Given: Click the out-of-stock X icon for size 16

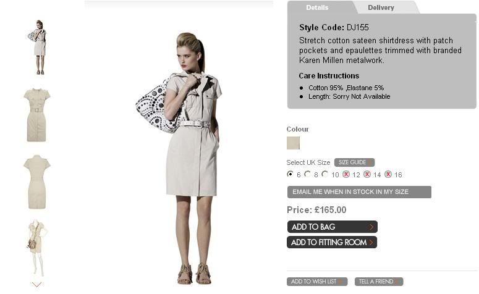Looking at the screenshot, I should pos(388,174).
